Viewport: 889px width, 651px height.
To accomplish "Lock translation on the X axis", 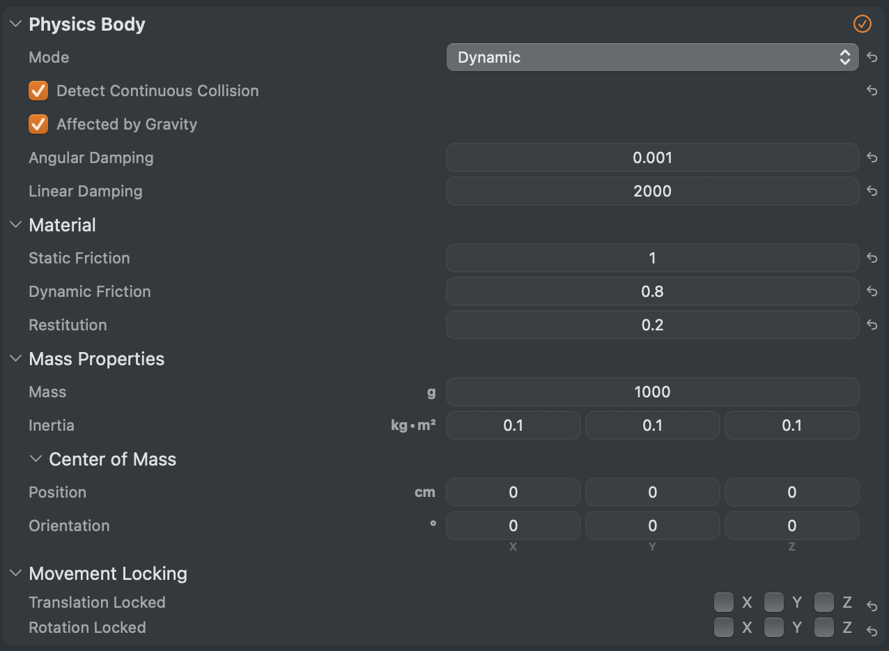I will (724, 602).
